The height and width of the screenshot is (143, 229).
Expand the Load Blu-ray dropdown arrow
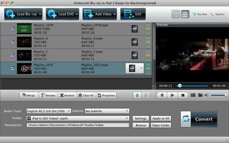[x=40, y=14]
